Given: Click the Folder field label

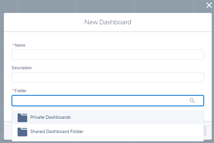Looking at the screenshot, I should (20, 91).
